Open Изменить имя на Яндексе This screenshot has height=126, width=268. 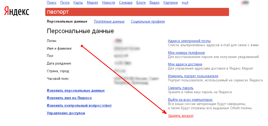(69, 98)
